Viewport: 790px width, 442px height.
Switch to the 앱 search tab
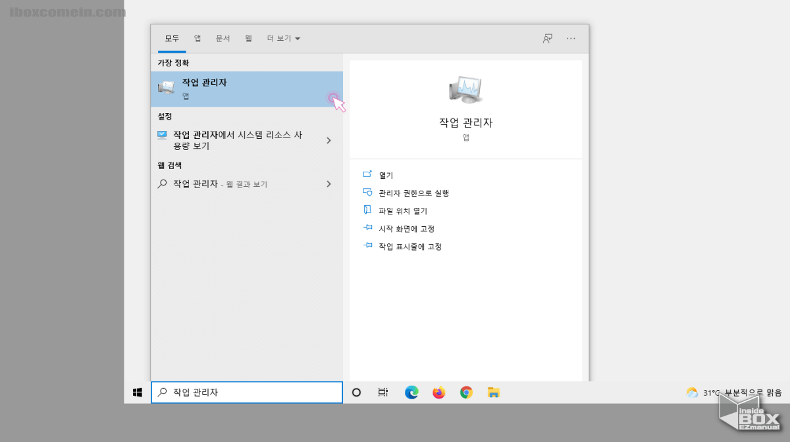(x=197, y=38)
